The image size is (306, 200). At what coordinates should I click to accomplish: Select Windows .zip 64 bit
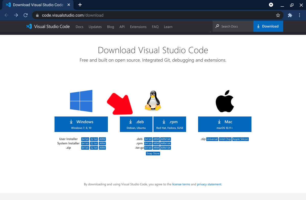pos(85,148)
